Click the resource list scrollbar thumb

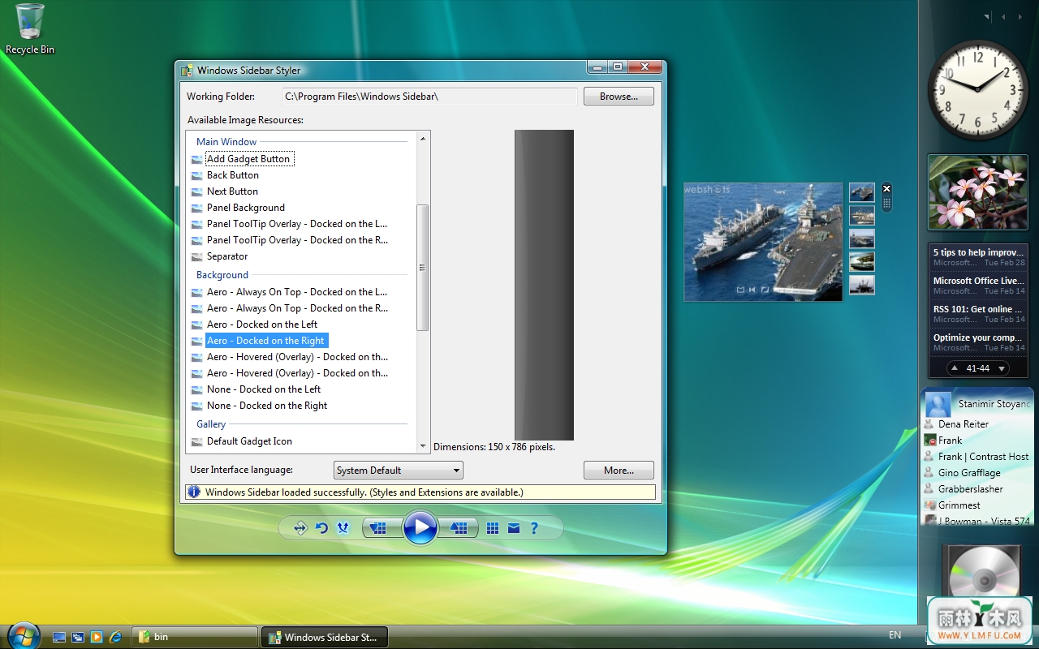pos(423,267)
